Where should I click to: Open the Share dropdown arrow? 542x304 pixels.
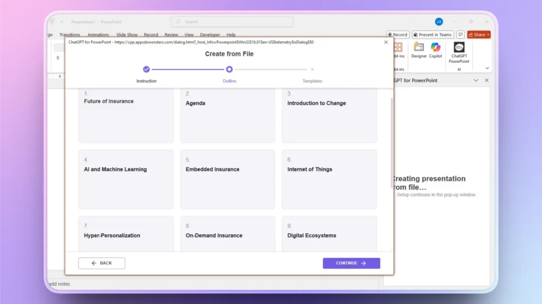488,35
